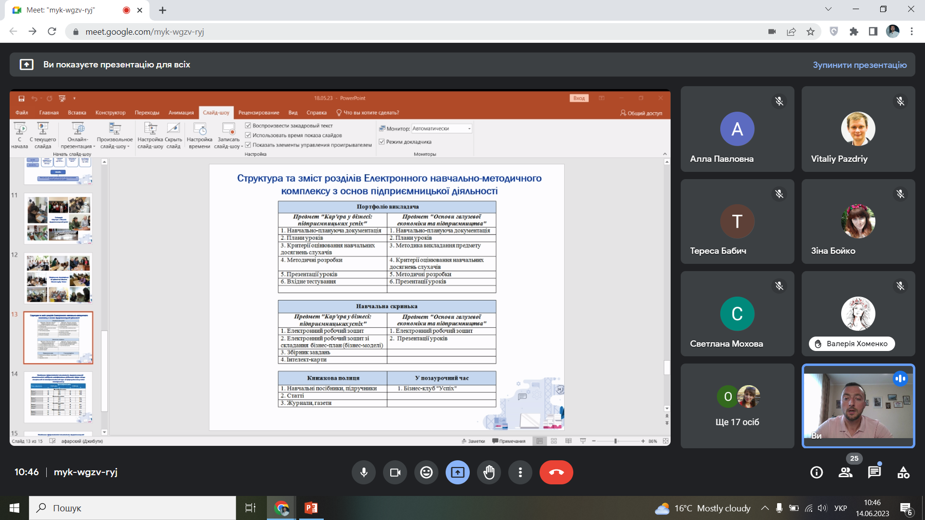
Task: Switch to 'Конструктор' ribbon tab
Action: [110, 113]
